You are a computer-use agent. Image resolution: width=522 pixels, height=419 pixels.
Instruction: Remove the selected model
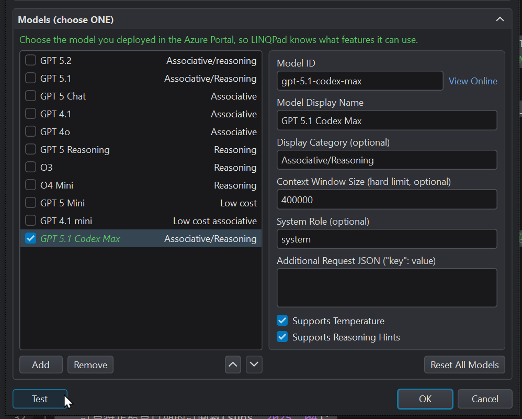pos(90,365)
